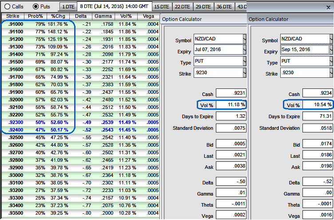Open the Type dropdown in the right calculator

(x=331, y=61)
